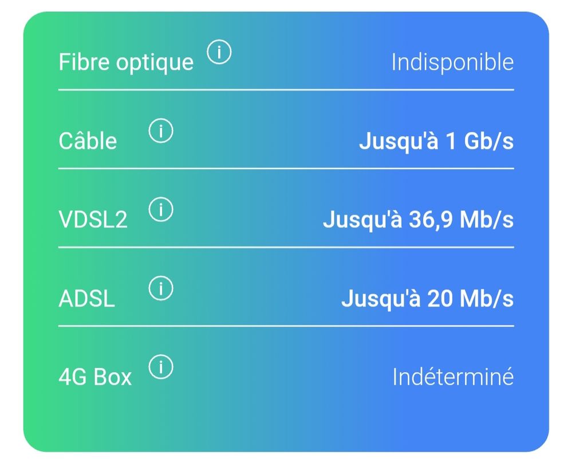Select the VDSL2 label text

pos(93,220)
